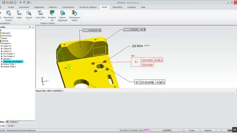This screenshot has height=133, width=237.
Task: Click the pause button in bottom corner
Action: coord(234,130)
